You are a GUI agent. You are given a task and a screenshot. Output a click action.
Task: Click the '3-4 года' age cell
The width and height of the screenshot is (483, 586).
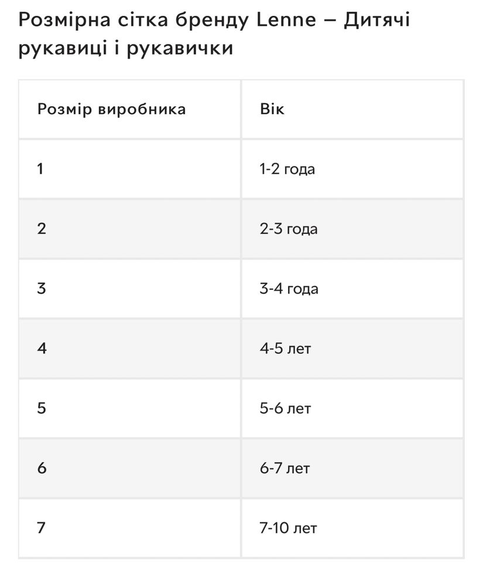pyautogui.click(x=352, y=288)
